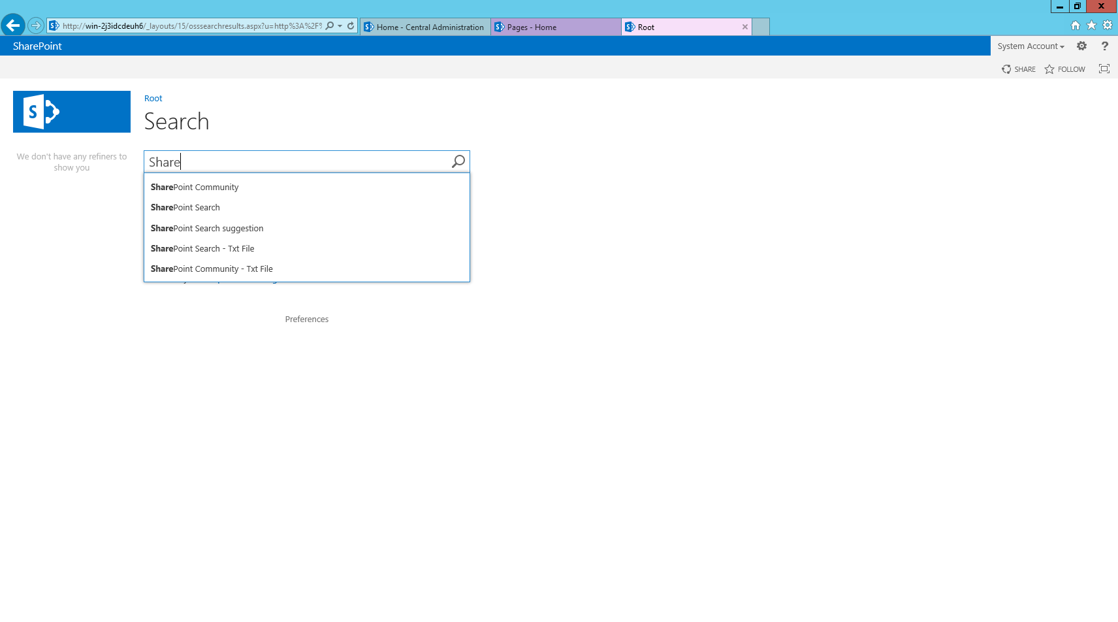This screenshot has width=1118, height=622.
Task: Follow this site with star button
Action: [1064, 69]
